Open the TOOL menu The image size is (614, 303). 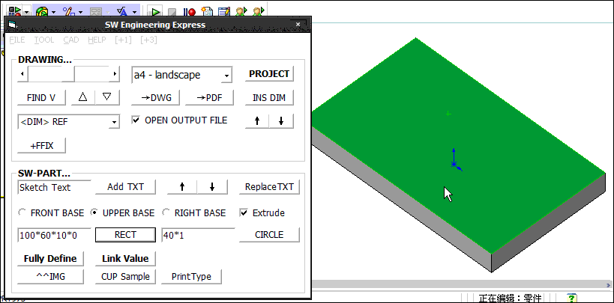[x=43, y=40]
